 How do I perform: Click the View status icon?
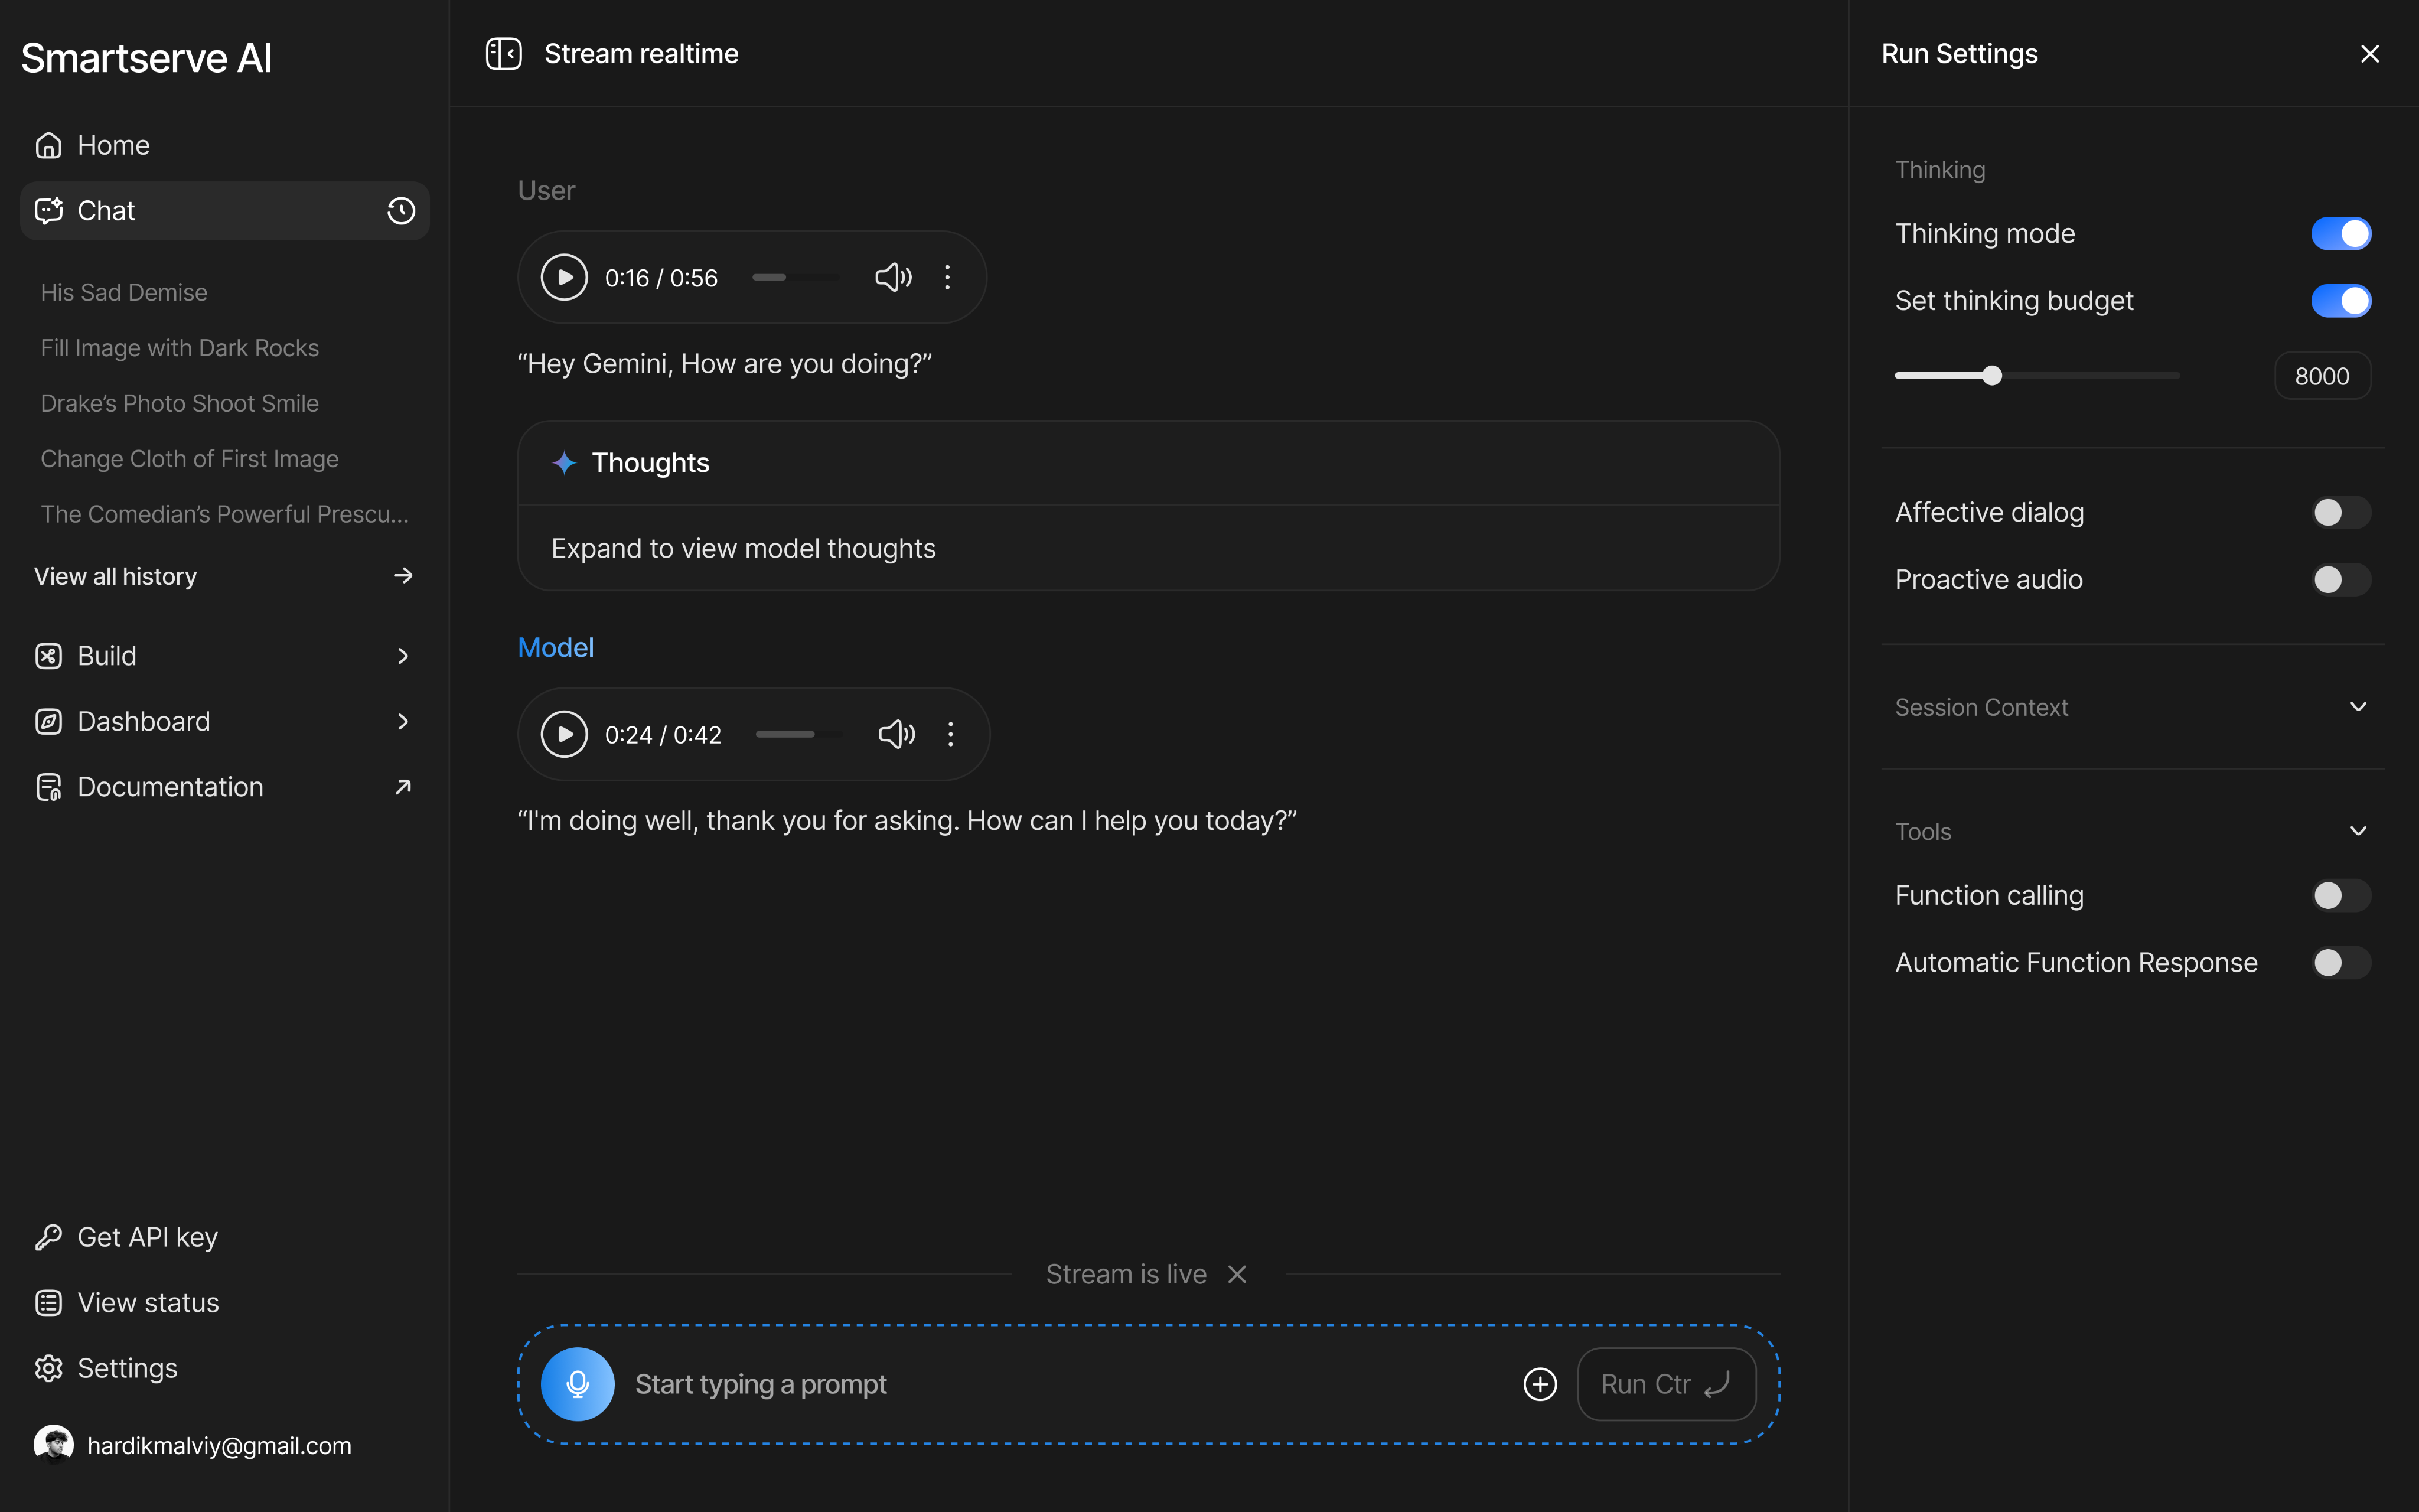tap(49, 1302)
